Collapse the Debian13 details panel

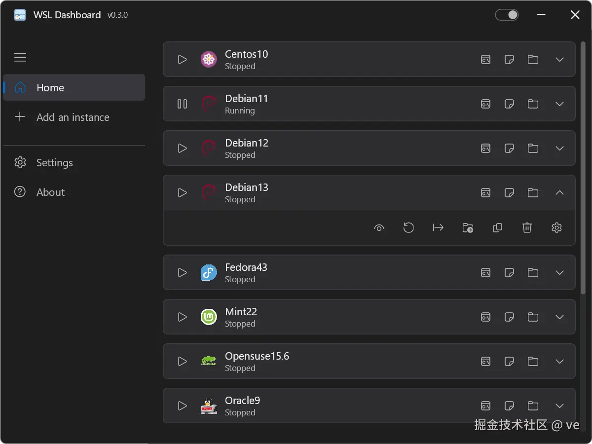click(x=559, y=193)
